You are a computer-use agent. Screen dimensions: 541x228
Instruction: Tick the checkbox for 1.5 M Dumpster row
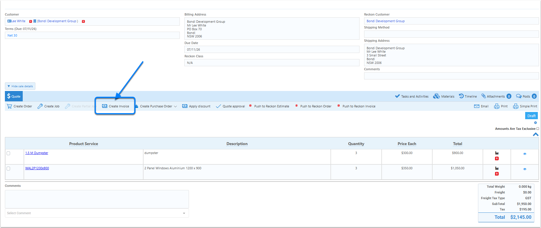[8, 153]
